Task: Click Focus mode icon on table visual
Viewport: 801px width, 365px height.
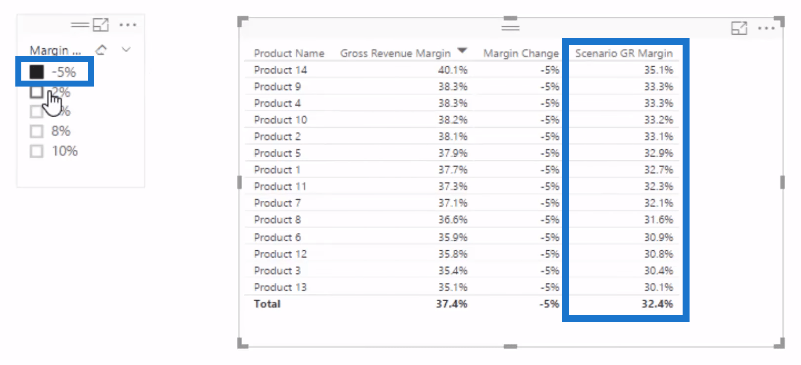Action: pyautogui.click(x=739, y=28)
